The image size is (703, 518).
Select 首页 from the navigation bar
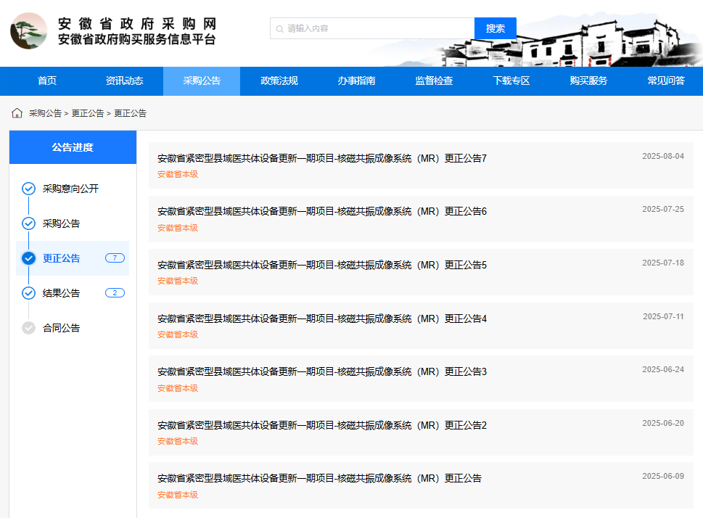coord(46,81)
